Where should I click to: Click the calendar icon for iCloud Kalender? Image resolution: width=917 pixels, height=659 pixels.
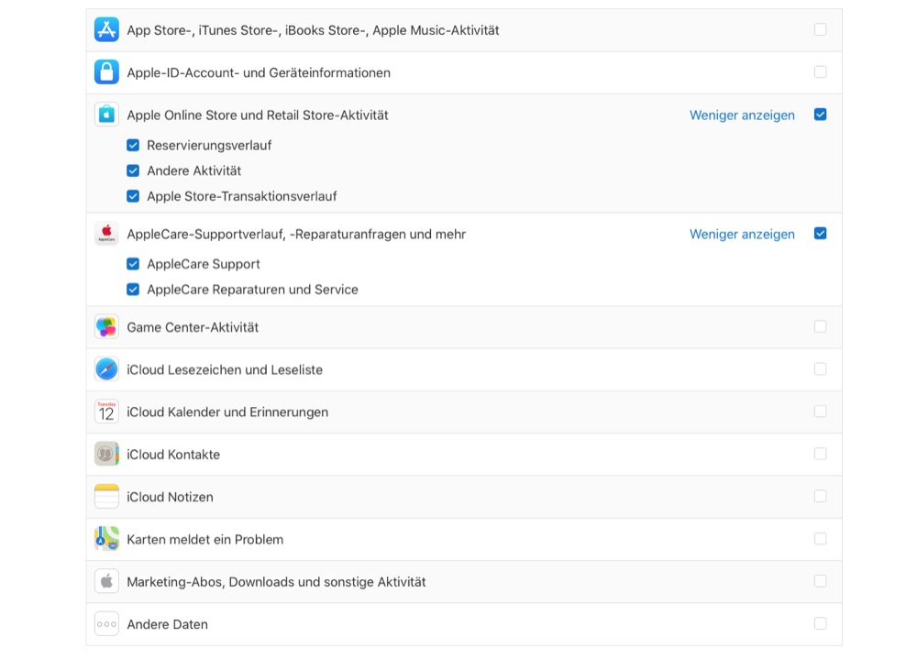106,412
